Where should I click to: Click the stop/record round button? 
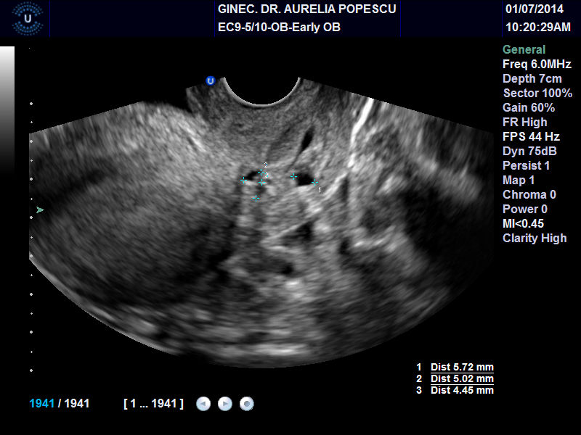tap(247, 404)
